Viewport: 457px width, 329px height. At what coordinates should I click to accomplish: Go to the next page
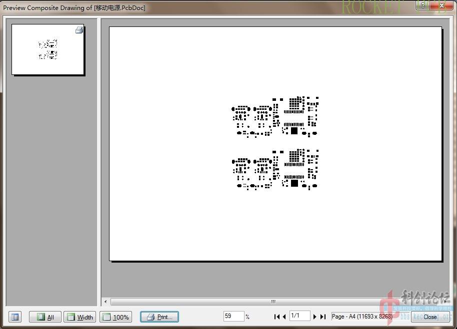[x=314, y=316]
